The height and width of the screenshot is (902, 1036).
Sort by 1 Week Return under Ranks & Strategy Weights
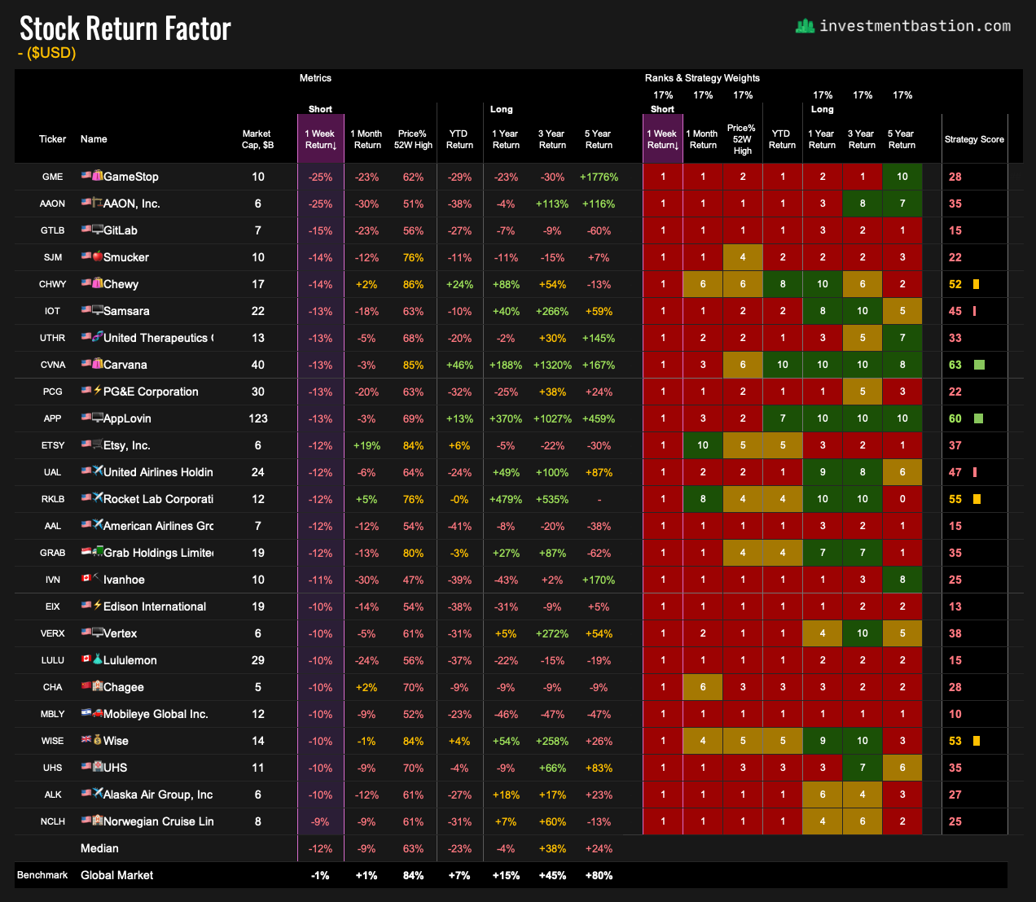(662, 139)
